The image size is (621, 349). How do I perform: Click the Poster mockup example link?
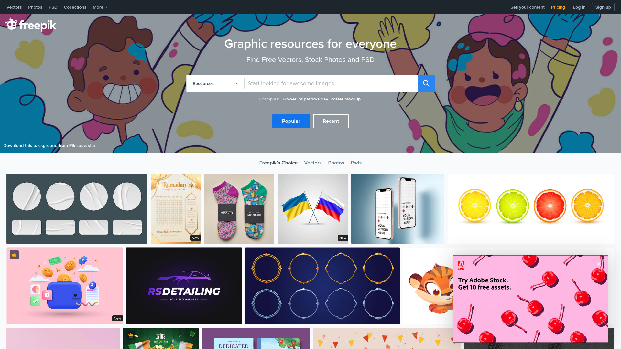pyautogui.click(x=345, y=99)
